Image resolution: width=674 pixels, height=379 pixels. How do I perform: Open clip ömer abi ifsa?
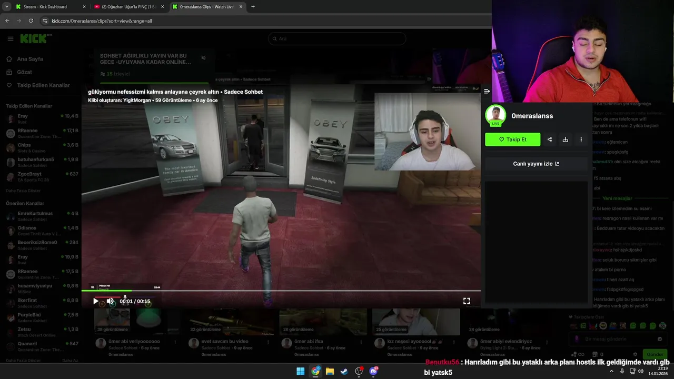[309, 341]
